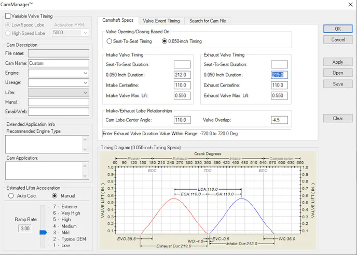The image size is (357, 255).
Task: Click the Intake Centerline value field
Action: click(x=182, y=86)
